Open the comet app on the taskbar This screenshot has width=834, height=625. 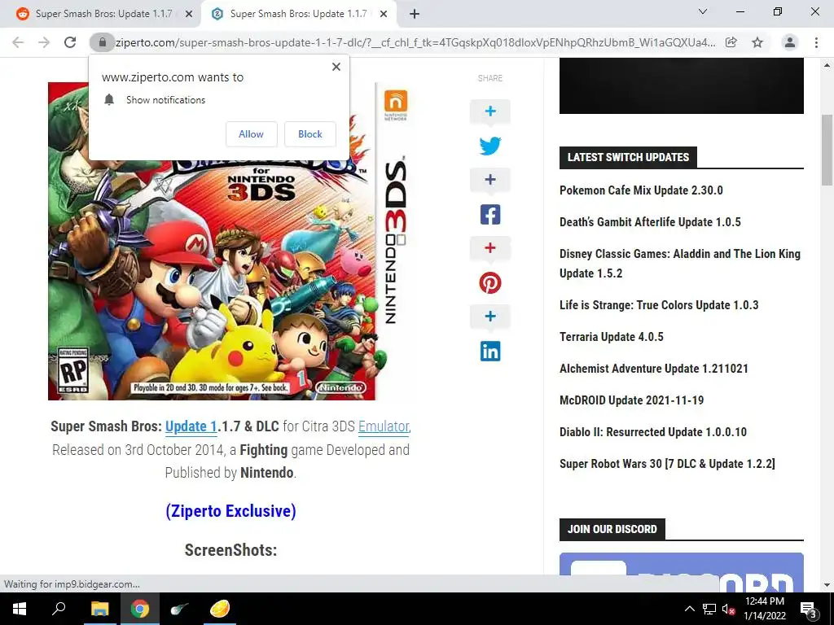pos(179,609)
